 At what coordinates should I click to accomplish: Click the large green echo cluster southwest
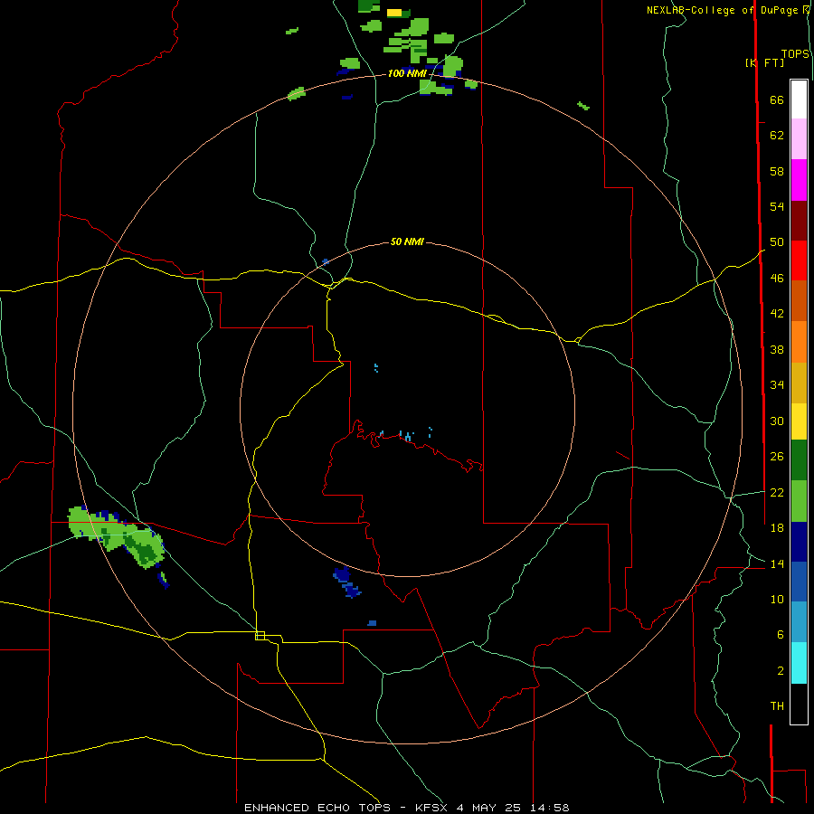118,536
